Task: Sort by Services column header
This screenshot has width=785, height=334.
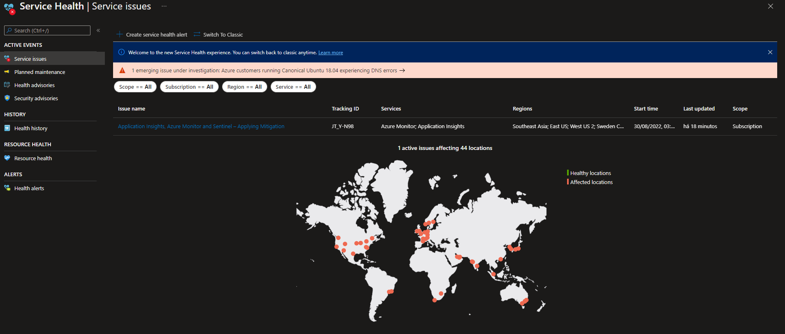Action: click(391, 108)
